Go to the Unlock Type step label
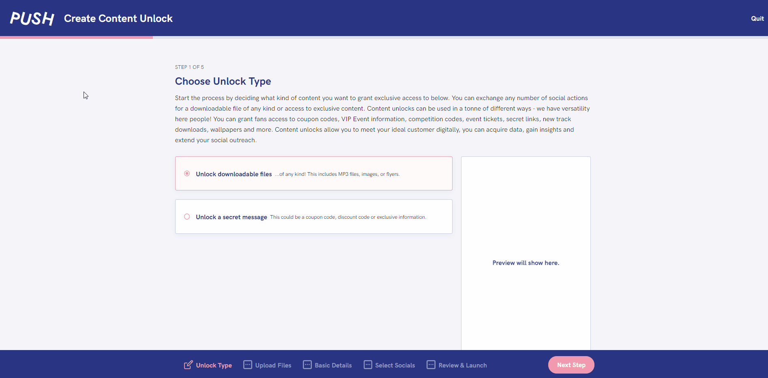 coord(214,365)
